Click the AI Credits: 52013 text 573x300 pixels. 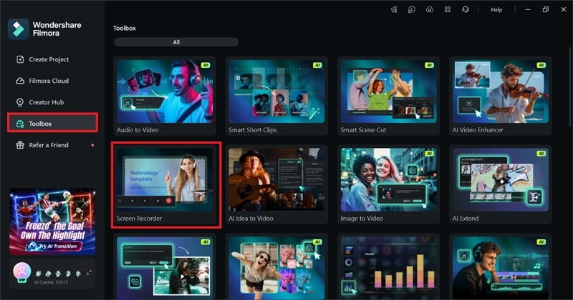coord(51,283)
